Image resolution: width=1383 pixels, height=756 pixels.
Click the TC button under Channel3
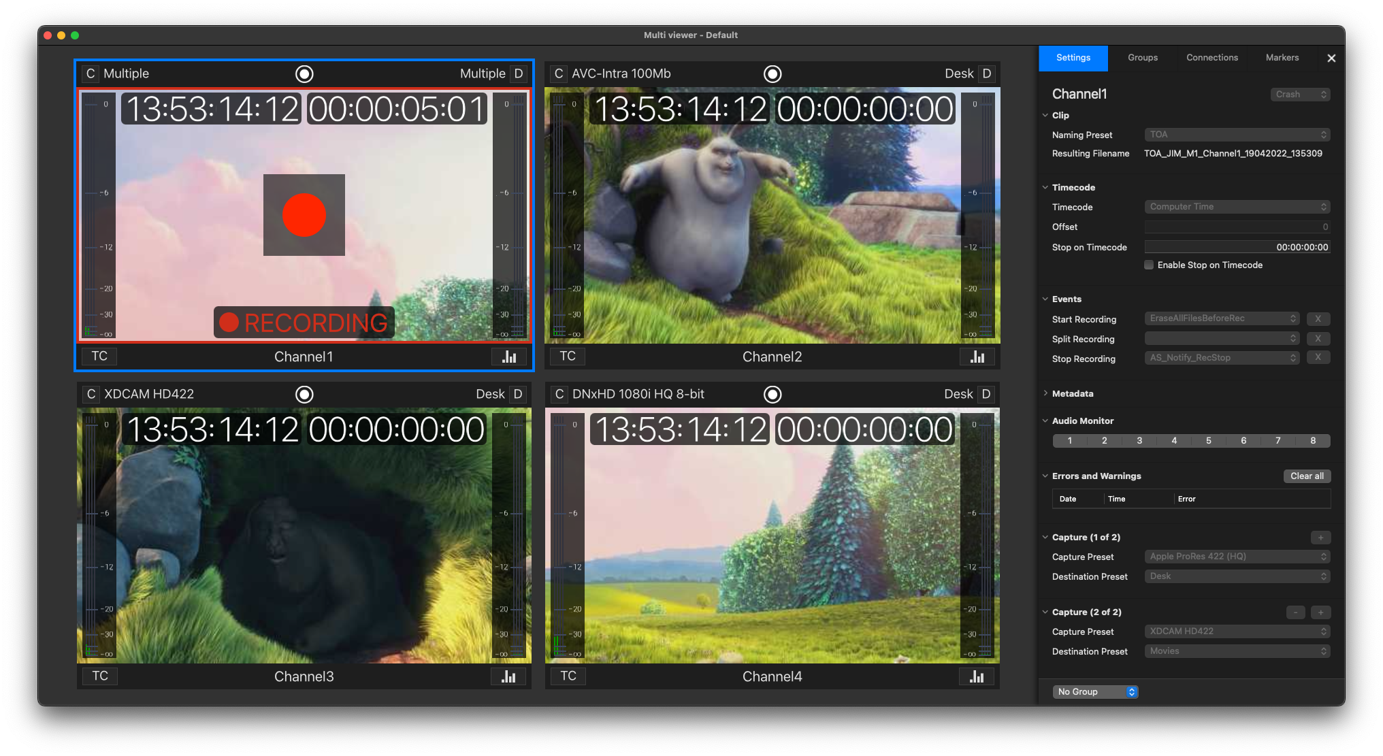pos(100,676)
